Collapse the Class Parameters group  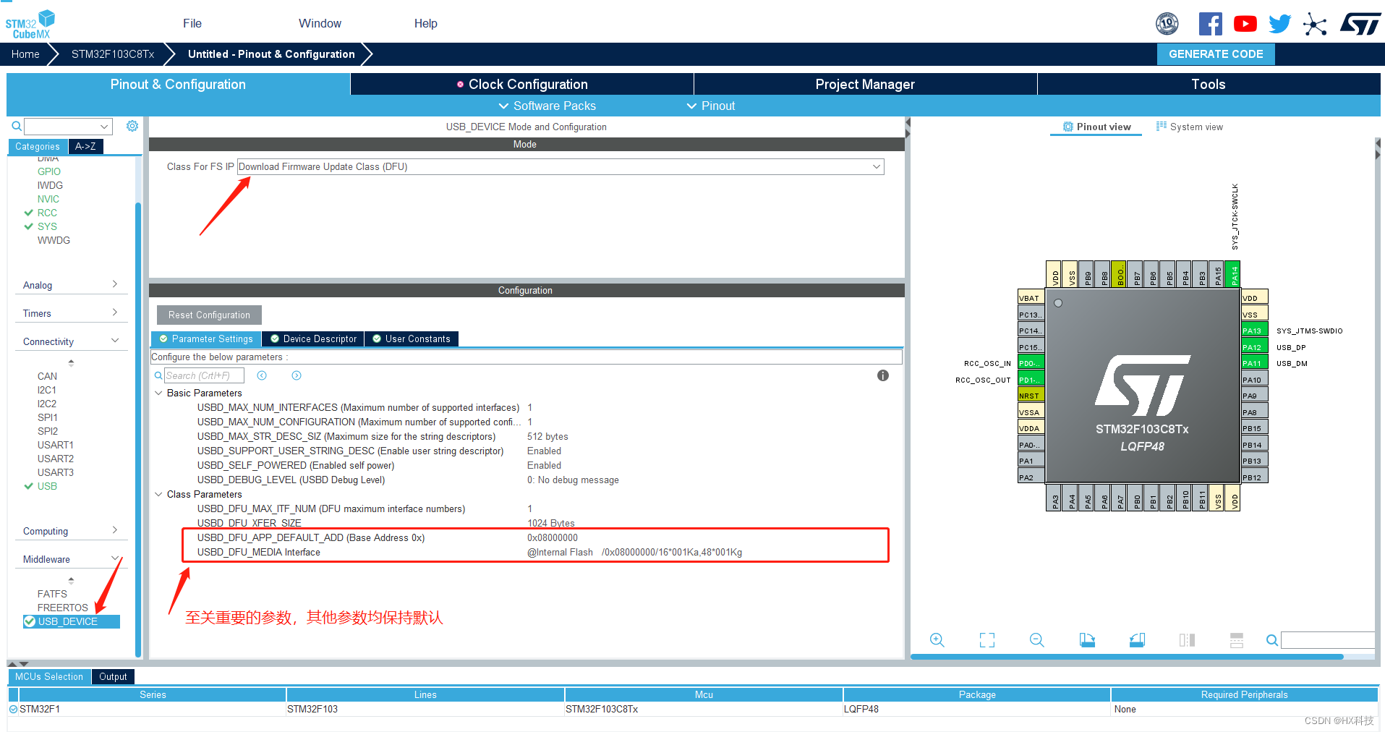(x=158, y=494)
